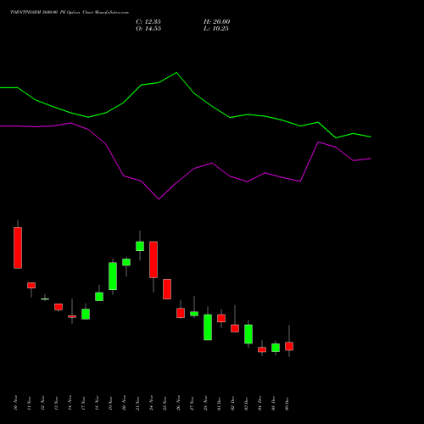Click the green candle above 03 Dec
Viewport: 424px width, 424px height.
(x=248, y=334)
